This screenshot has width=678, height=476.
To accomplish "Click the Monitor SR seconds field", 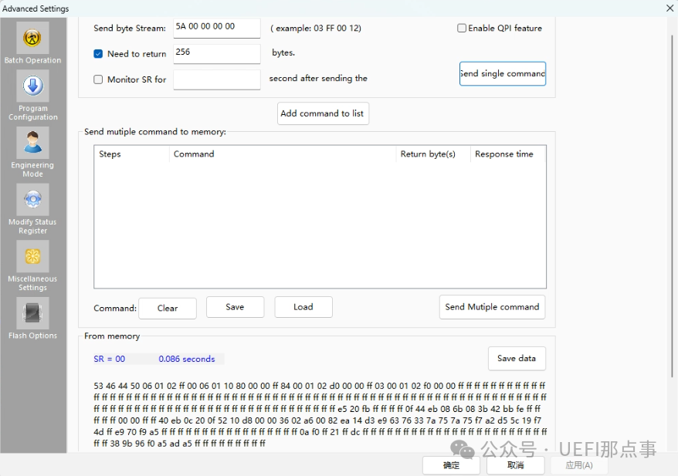I will point(216,79).
